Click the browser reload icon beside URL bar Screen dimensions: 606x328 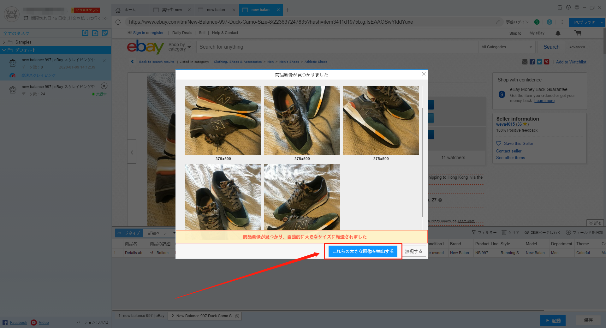click(x=118, y=22)
